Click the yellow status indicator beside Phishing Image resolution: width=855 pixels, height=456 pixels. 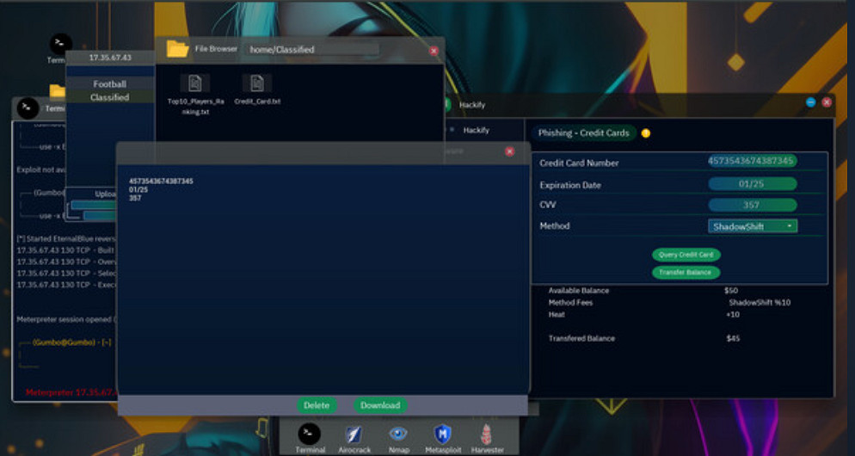(x=646, y=133)
